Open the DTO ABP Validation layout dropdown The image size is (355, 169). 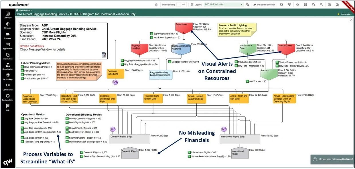[x=223, y=5]
